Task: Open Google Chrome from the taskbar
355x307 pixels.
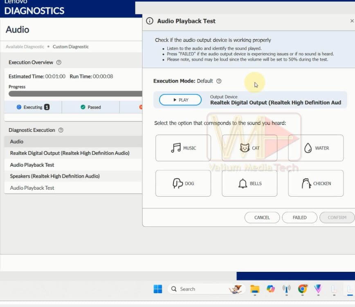Action: [x=303, y=289]
